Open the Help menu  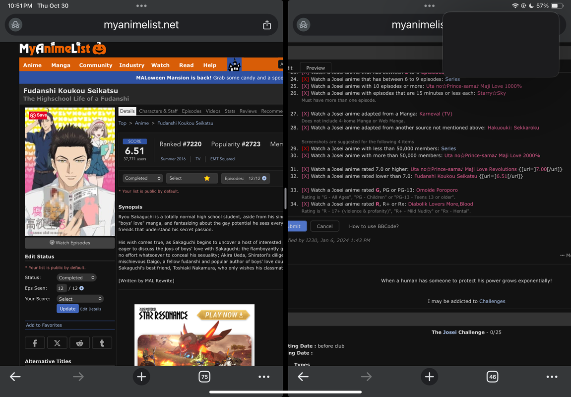coord(210,65)
